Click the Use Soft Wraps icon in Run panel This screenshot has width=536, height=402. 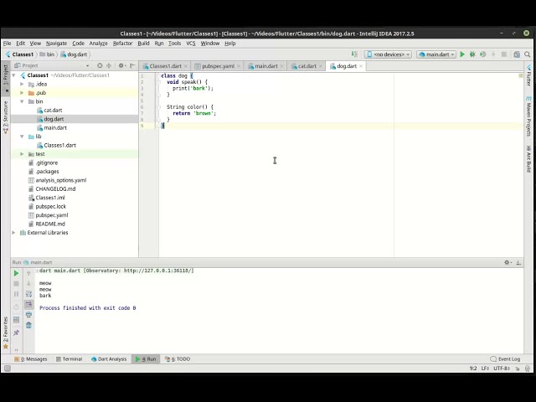[28, 294]
